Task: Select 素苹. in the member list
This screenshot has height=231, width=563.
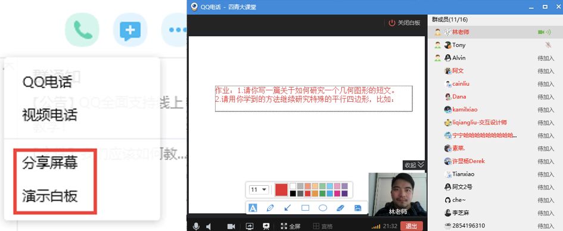Action: point(495,148)
